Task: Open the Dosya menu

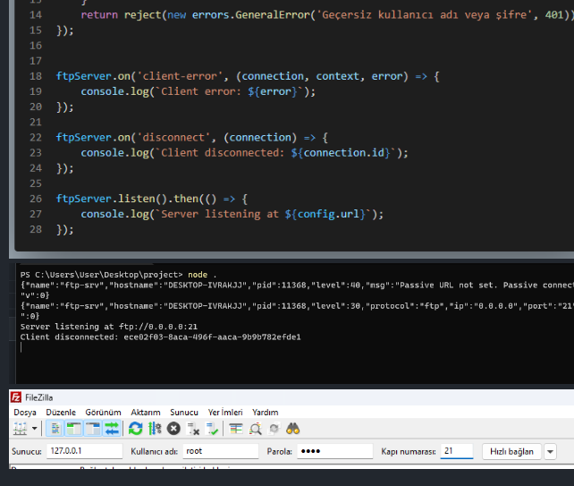Action: point(25,413)
